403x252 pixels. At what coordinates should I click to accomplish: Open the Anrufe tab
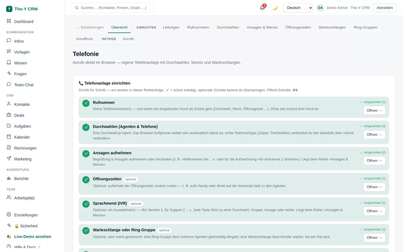(128, 39)
